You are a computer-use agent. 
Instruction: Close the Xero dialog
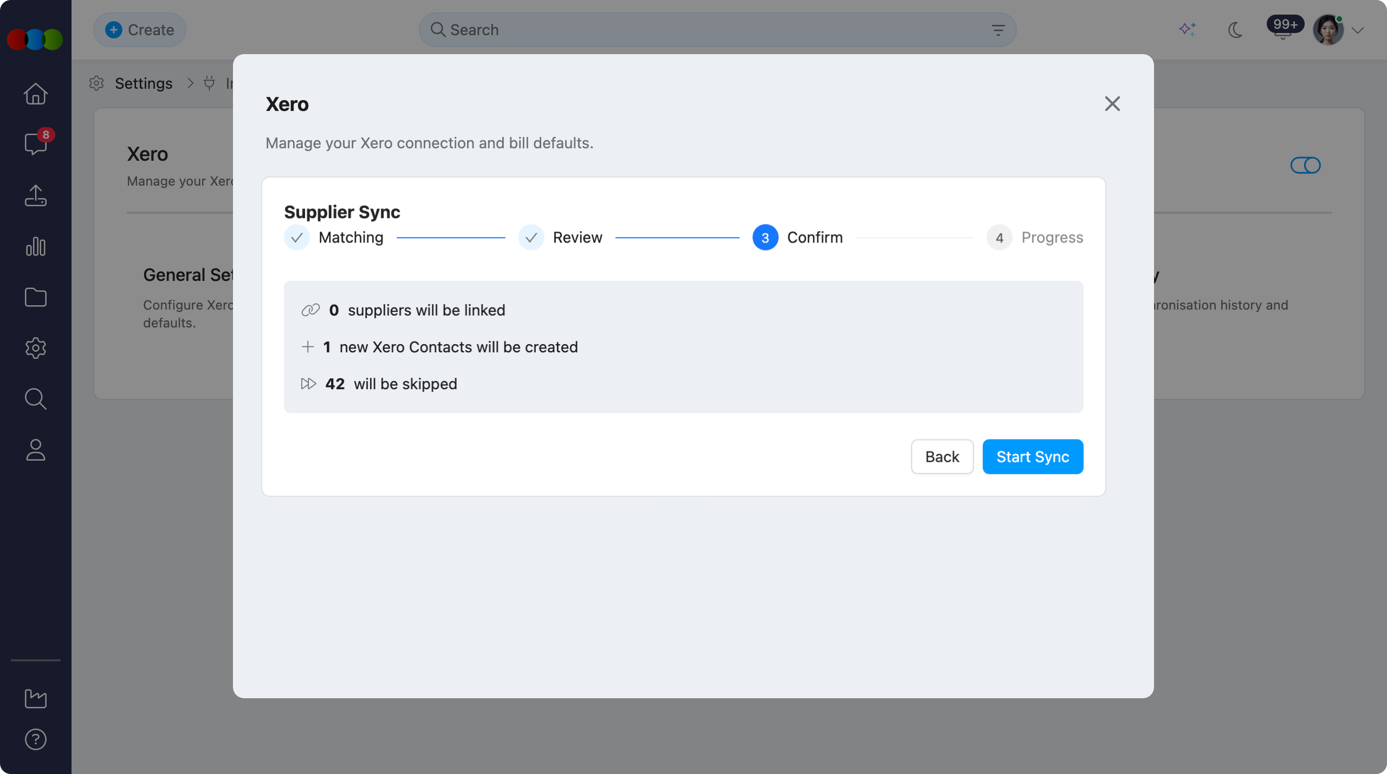1112,103
